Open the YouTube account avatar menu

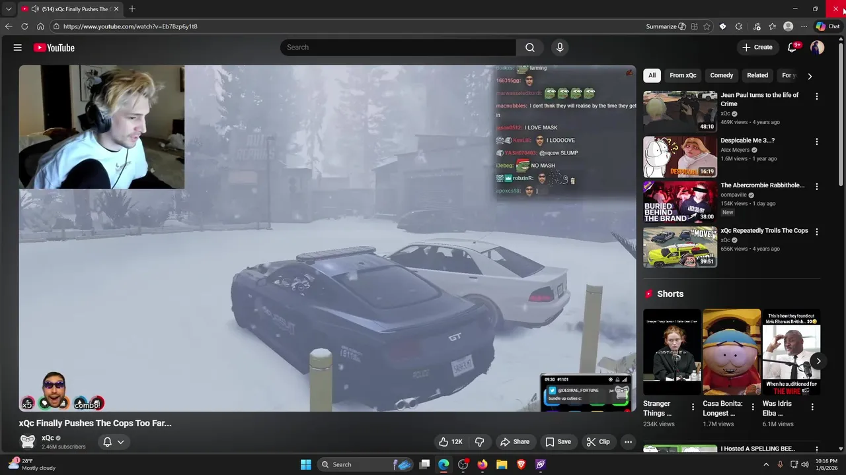pos(818,47)
